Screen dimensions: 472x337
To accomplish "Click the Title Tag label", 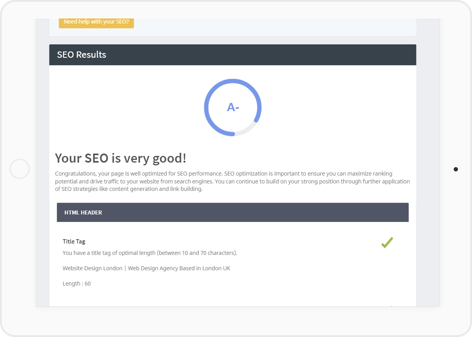I will [x=74, y=242].
